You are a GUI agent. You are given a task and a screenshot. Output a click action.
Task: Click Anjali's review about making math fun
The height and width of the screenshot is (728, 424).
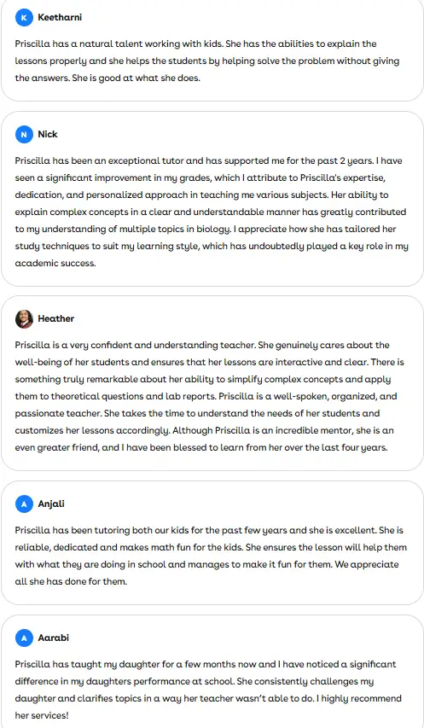tap(211, 556)
